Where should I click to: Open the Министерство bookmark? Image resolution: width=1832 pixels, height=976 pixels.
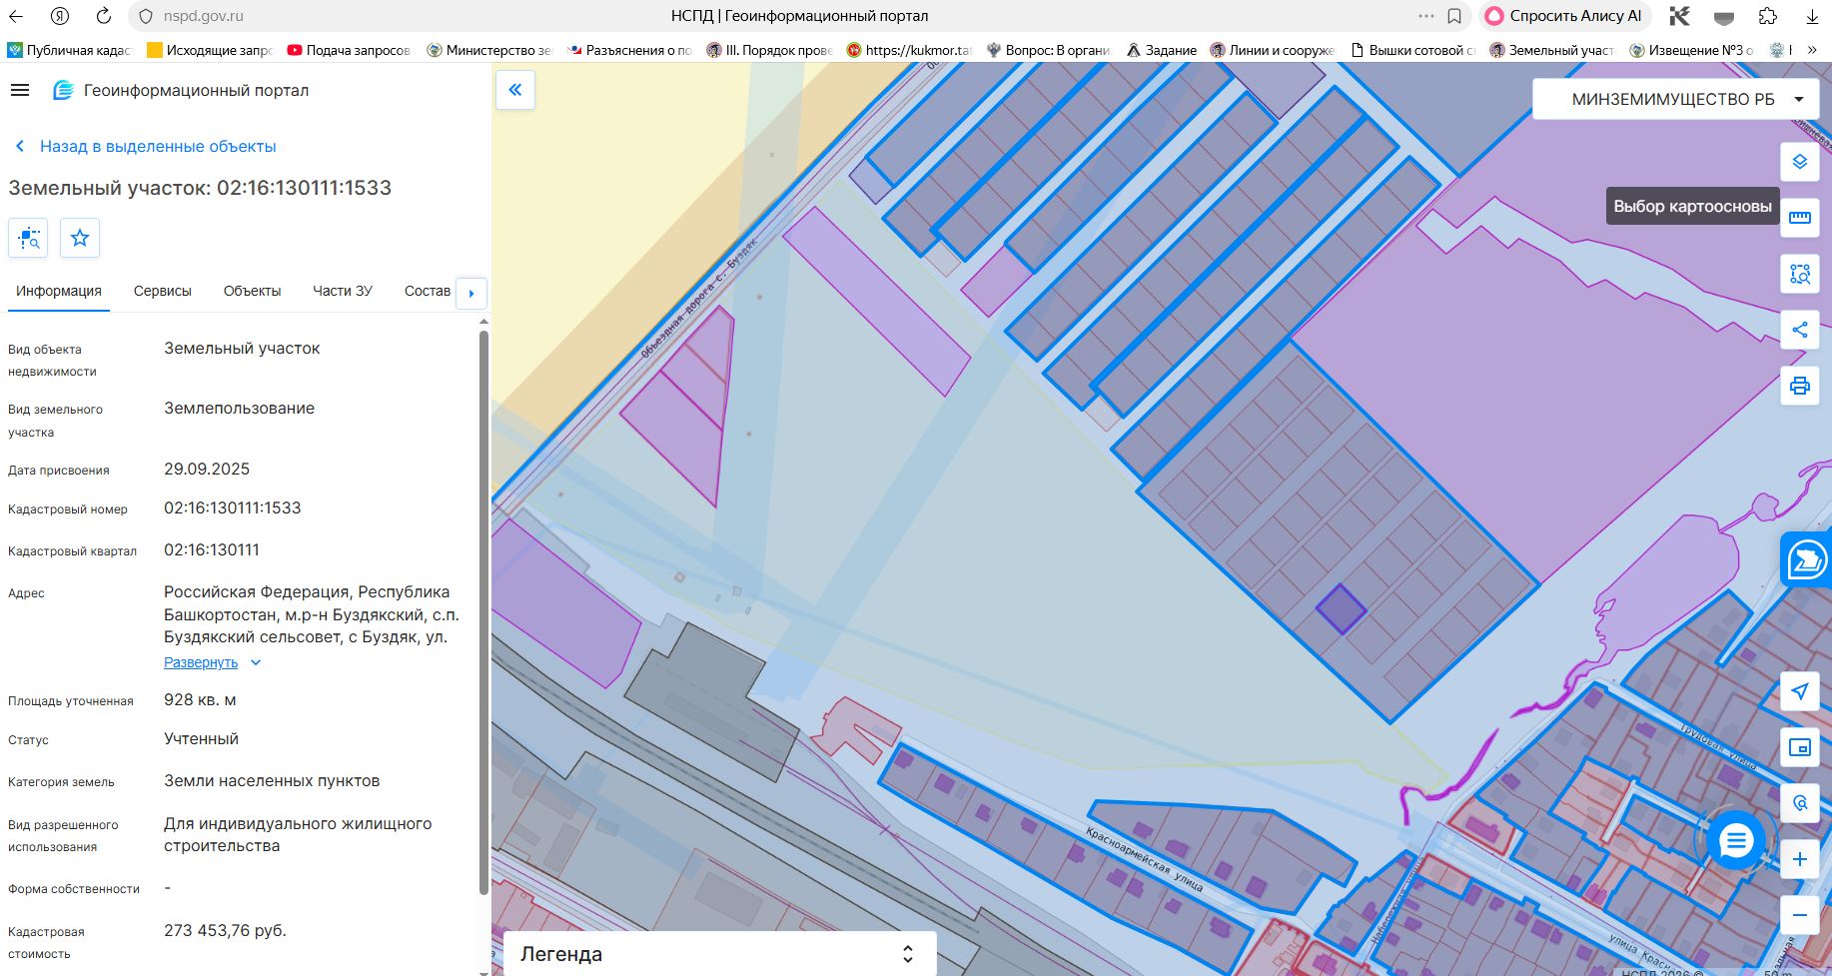pyautogui.click(x=488, y=50)
